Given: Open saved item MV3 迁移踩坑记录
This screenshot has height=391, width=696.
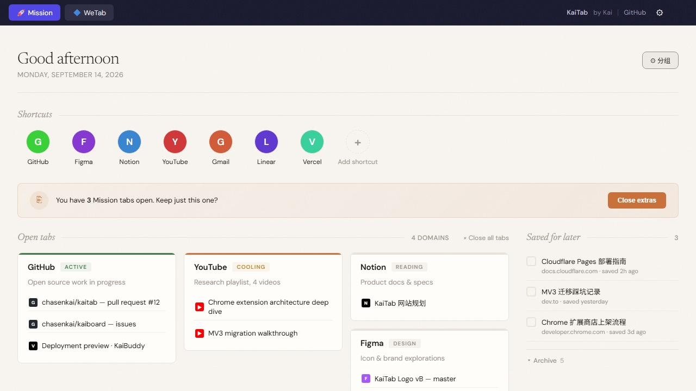Looking at the screenshot, I should click(x=571, y=292).
